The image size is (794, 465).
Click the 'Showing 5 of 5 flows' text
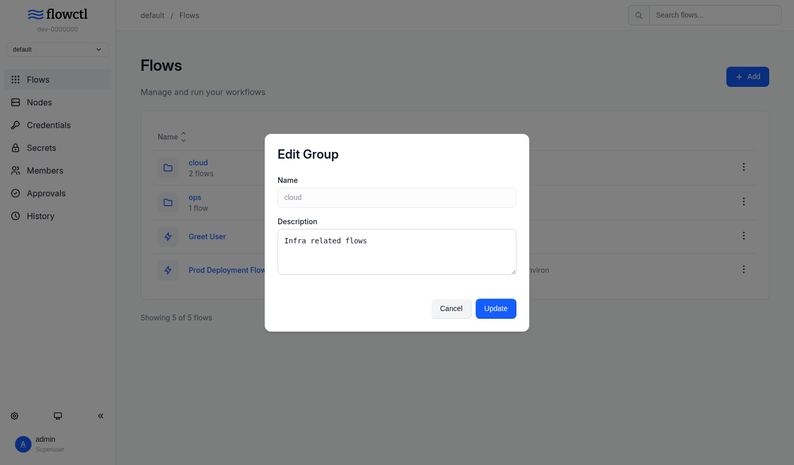(176, 318)
